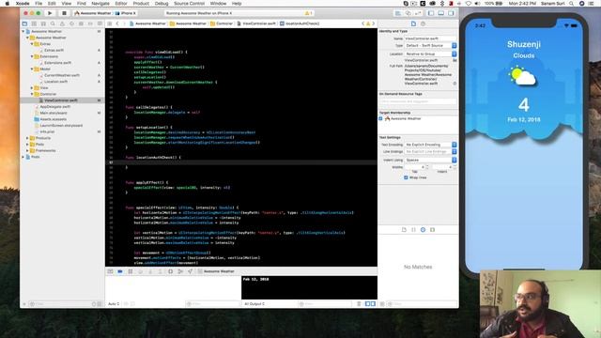Open CurrentWeather.swift in navigator
This screenshot has width=601, height=338.
[62, 75]
